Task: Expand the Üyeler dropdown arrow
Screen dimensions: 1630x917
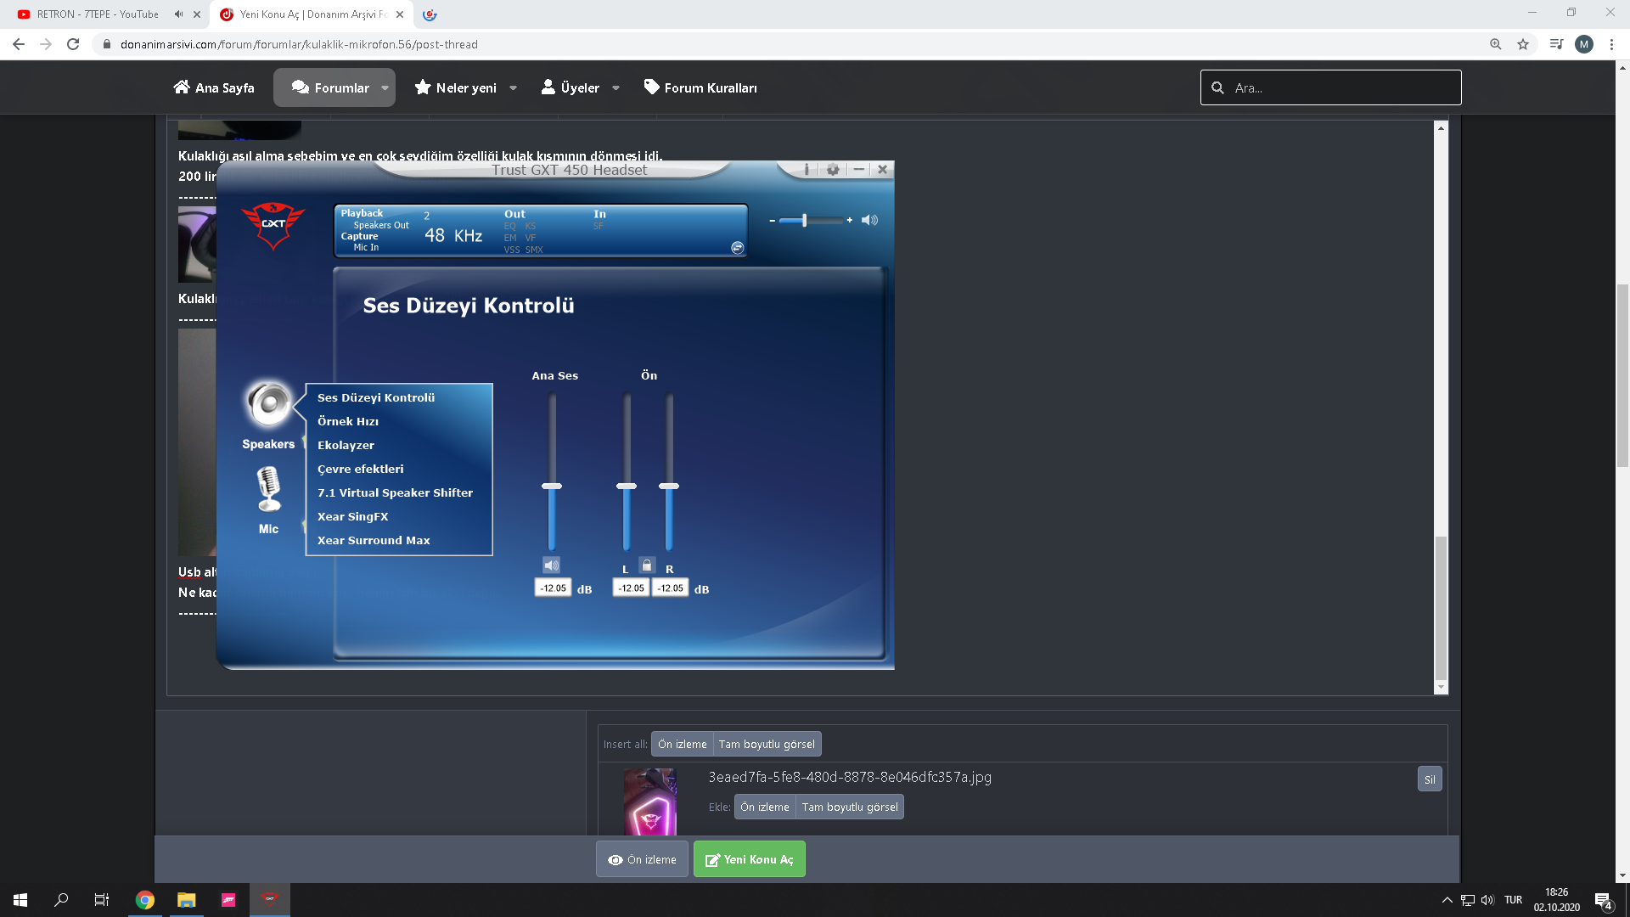Action: (x=615, y=87)
